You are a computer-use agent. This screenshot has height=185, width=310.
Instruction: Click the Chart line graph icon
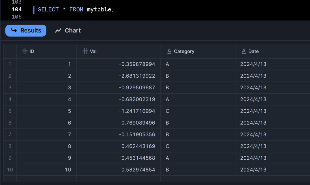[58, 31]
